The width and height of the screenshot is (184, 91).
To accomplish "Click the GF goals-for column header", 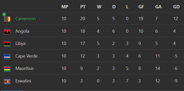I will point(141,7).
